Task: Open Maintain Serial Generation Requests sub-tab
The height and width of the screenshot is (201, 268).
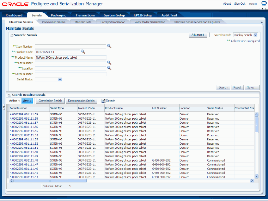Action: (x=197, y=22)
